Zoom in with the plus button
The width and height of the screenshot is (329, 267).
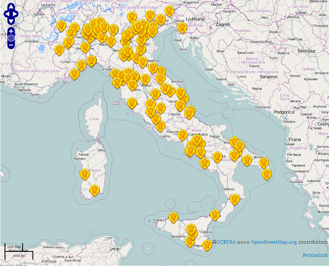(x=11, y=32)
